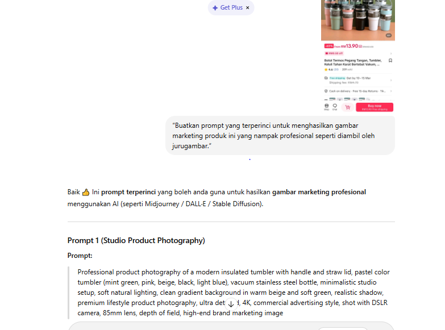Click the yellow star rating icon
Viewport: 445px width, 330px height.
(326, 69)
